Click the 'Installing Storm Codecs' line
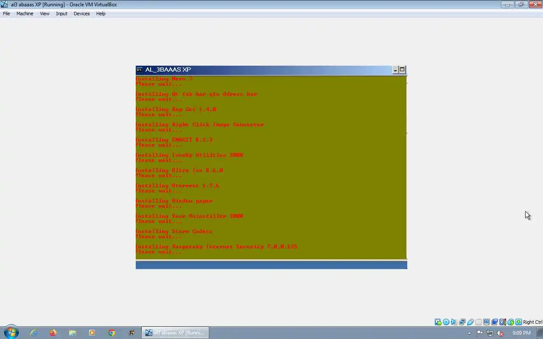Image resolution: width=543 pixels, height=339 pixels. pyautogui.click(x=174, y=231)
